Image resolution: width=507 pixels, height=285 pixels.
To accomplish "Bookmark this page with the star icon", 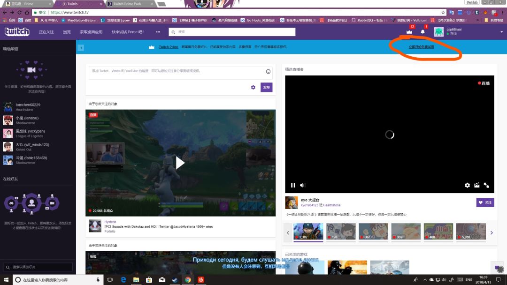I will point(443,12).
